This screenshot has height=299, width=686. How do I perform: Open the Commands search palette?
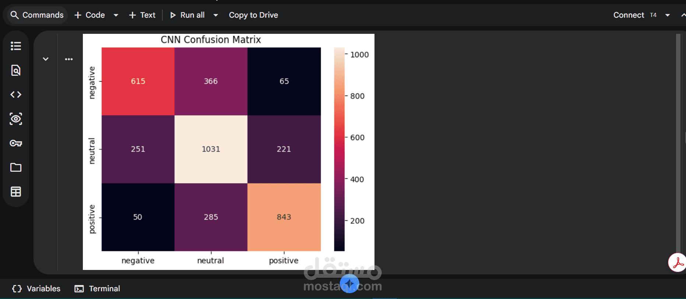[37, 15]
